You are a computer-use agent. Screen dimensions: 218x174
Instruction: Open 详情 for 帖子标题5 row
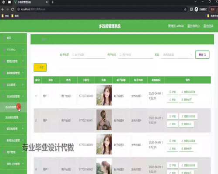pyautogui.click(x=172, y=92)
